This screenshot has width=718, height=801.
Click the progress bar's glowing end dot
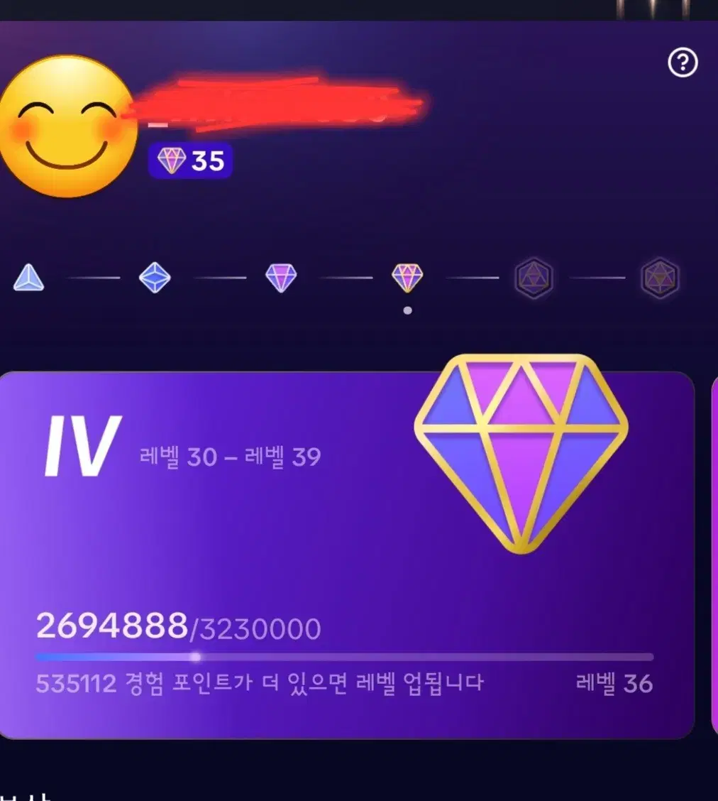pos(195,657)
